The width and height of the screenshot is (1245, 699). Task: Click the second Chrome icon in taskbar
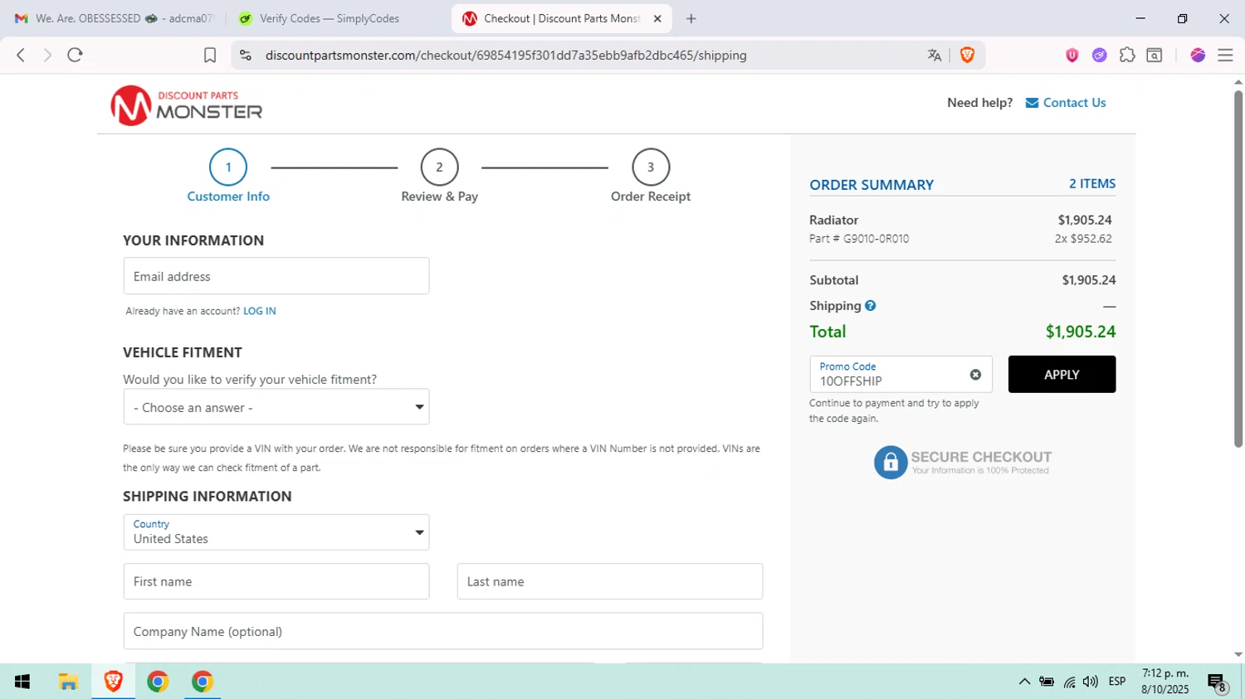pos(203,682)
